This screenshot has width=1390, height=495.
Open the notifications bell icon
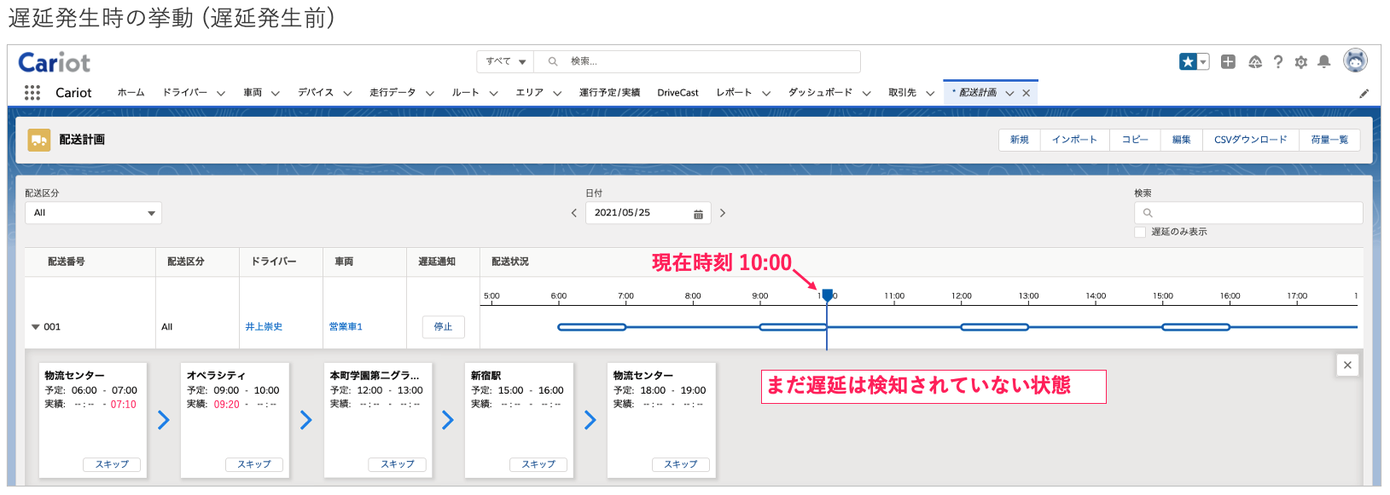[x=1323, y=61]
